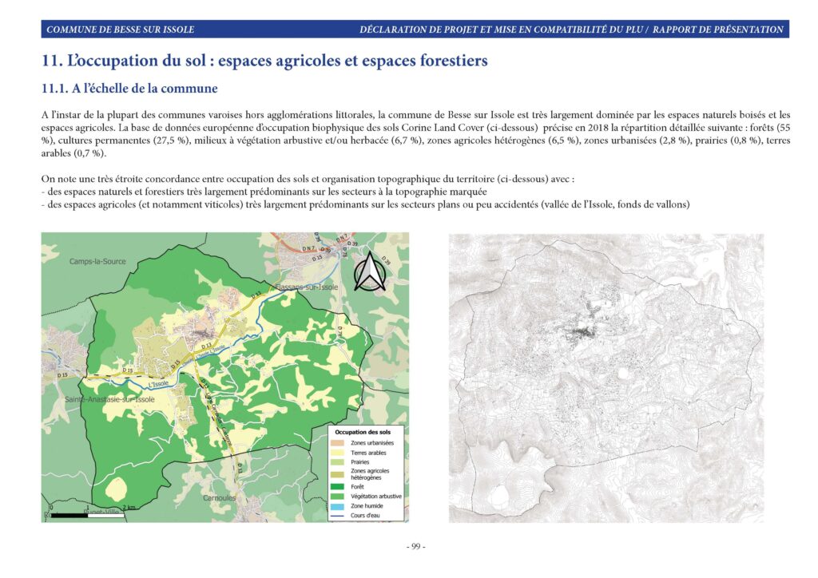Click the black-and-white scale bar on the land cover map
The image size is (818, 578).
coord(88,516)
